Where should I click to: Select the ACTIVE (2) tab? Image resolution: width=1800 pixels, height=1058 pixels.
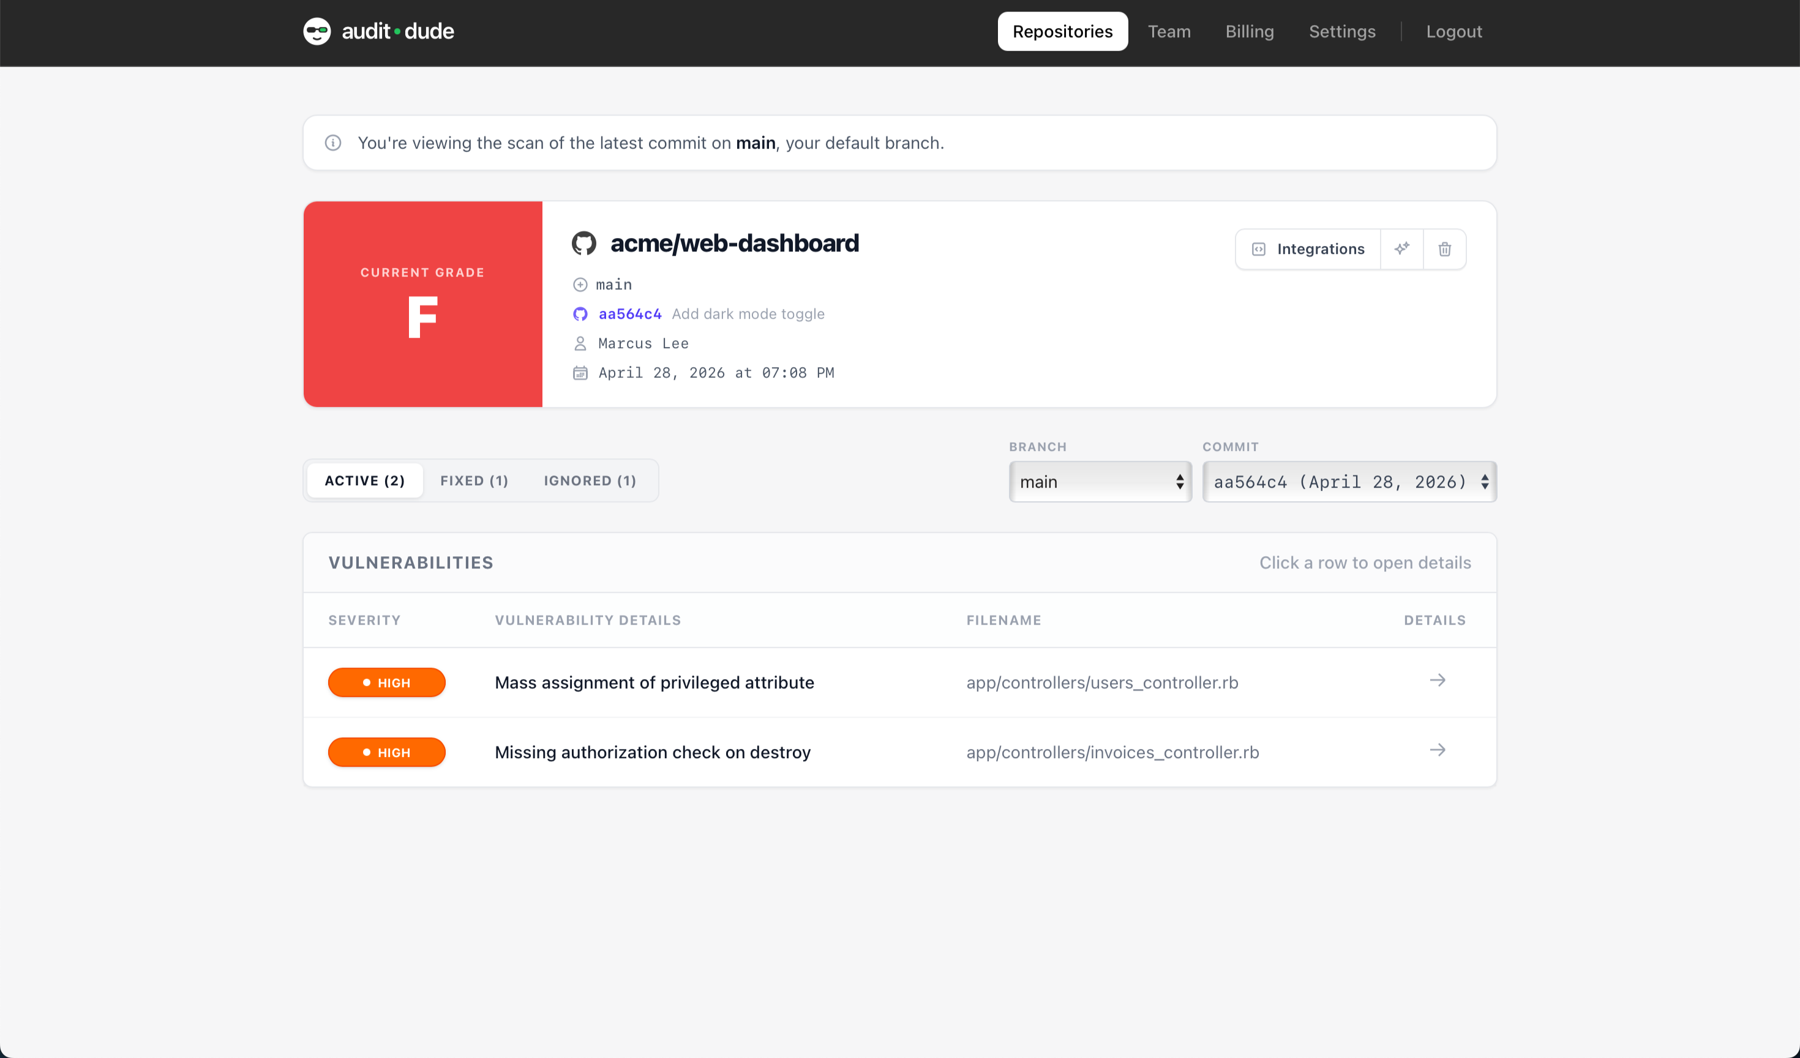click(364, 480)
